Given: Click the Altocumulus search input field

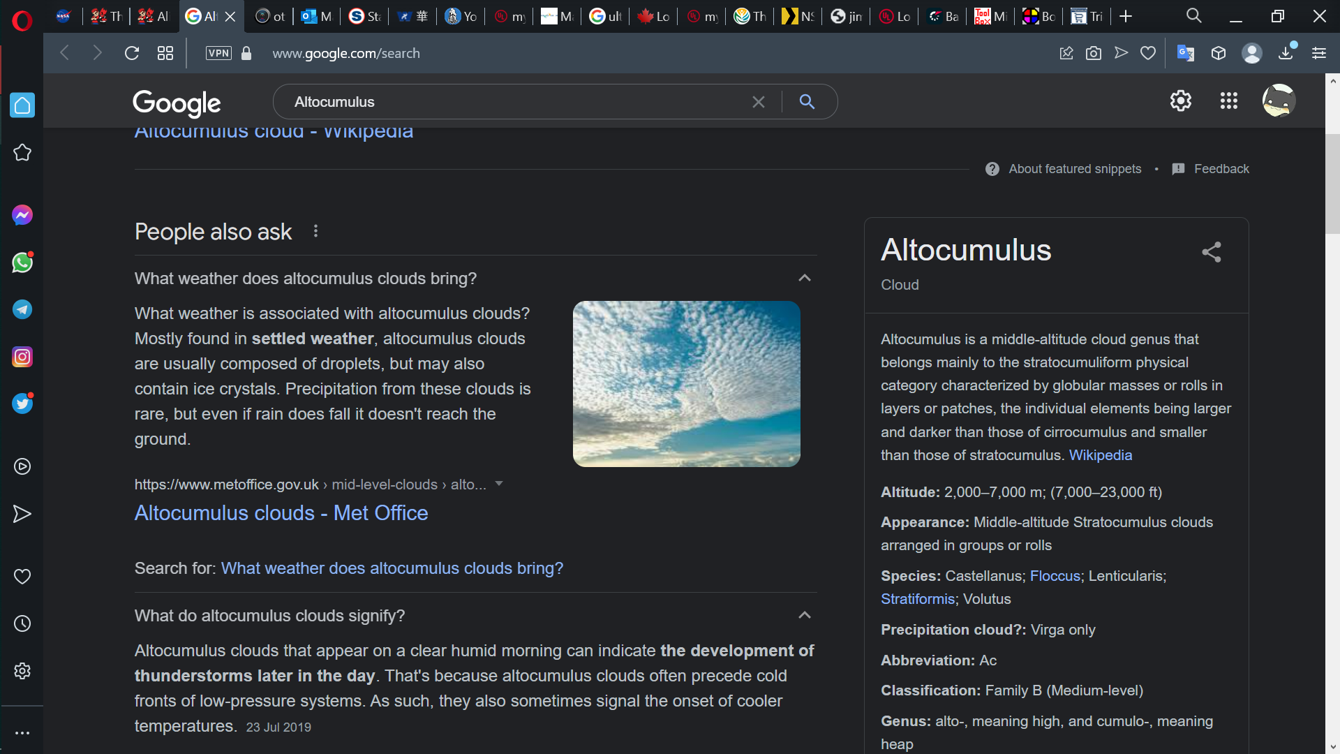Looking at the screenshot, I should 516,102.
